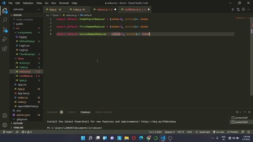Open actions.js file
The height and width of the screenshot is (142, 253).
click(25, 63)
